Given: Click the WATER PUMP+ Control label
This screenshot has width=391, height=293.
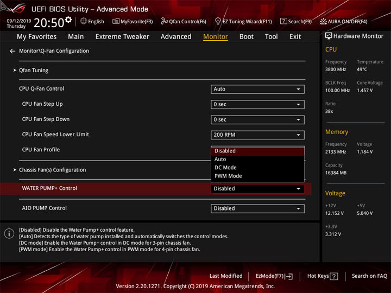Looking at the screenshot, I should 49,188.
